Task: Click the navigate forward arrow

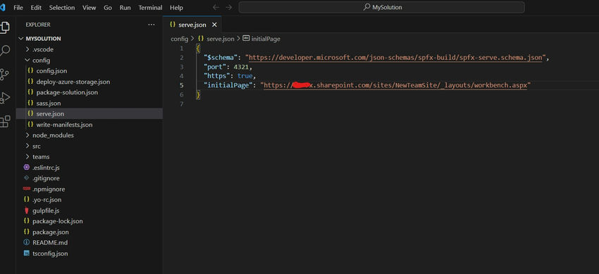Action: (229, 7)
